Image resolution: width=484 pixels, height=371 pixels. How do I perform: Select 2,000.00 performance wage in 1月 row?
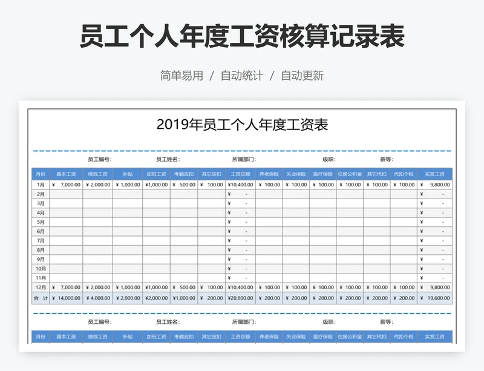click(x=98, y=185)
